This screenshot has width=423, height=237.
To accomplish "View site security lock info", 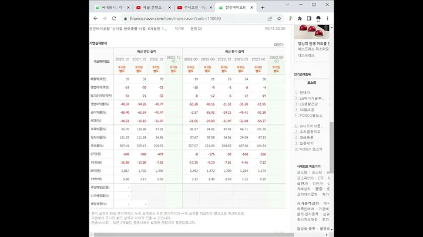I will coord(126,19).
